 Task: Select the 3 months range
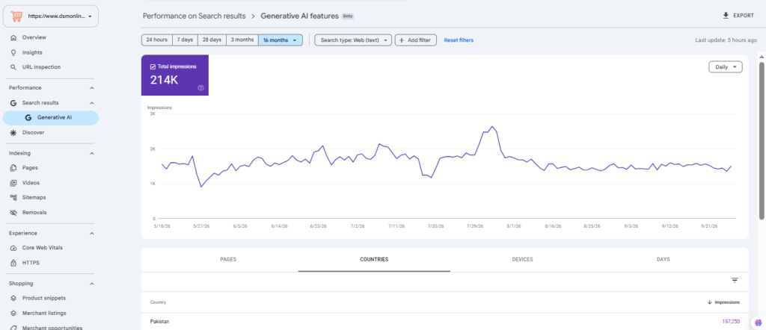pyautogui.click(x=242, y=40)
